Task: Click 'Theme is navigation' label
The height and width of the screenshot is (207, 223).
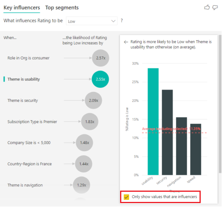Action: tap(25, 185)
